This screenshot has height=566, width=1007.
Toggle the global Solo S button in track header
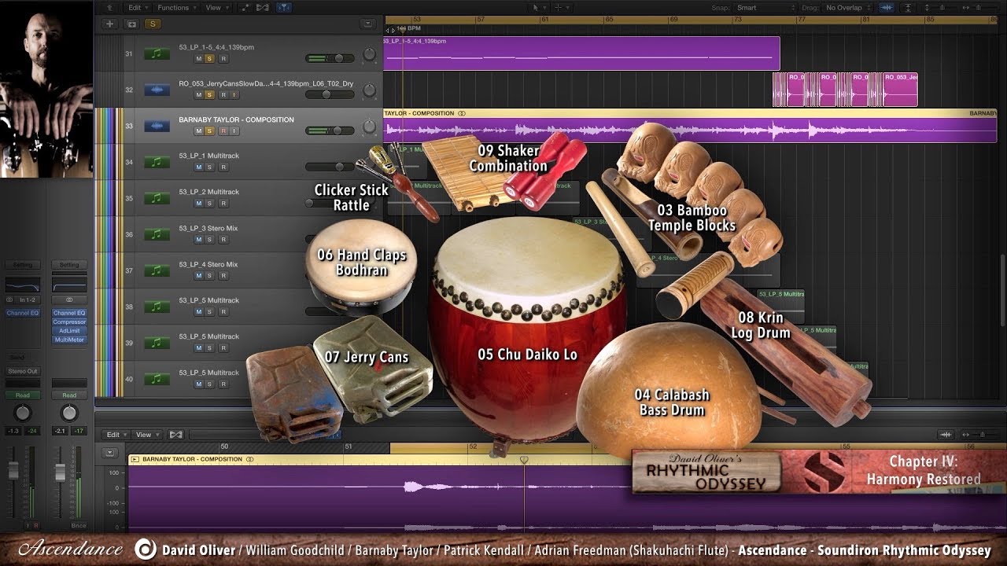pos(152,24)
